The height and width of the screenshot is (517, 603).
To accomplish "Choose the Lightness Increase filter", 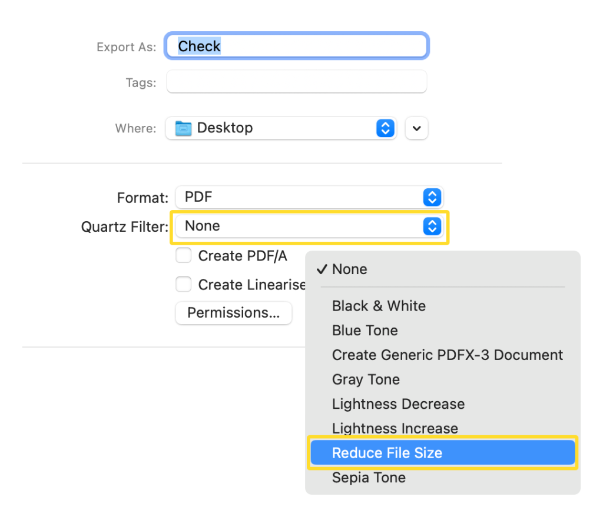I will point(395,428).
